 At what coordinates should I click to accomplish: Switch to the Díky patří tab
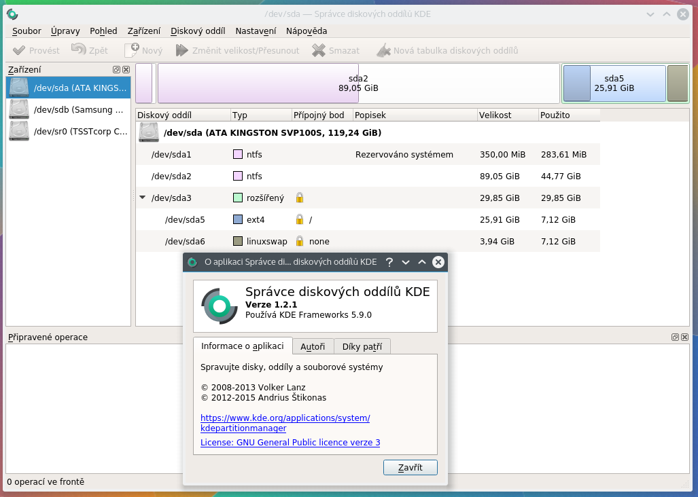point(362,347)
